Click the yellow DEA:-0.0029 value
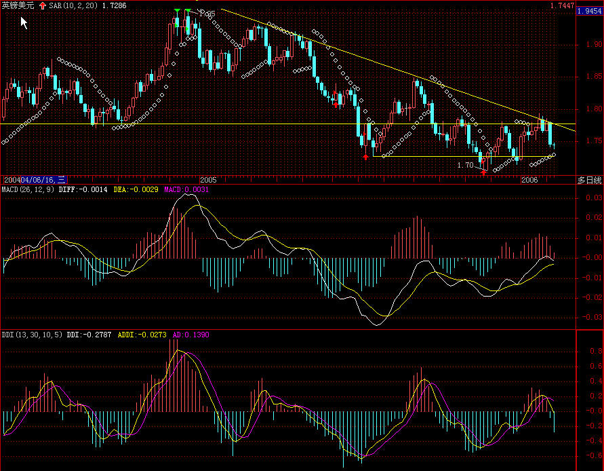Image resolution: width=604 pixels, height=471 pixels. point(136,189)
